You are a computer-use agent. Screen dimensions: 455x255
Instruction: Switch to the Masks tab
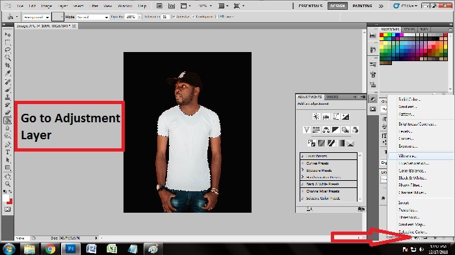coord(332,97)
